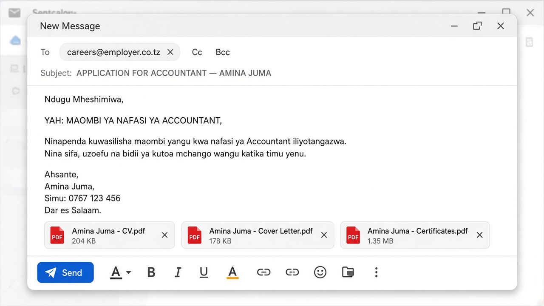
Task: Click the Amina Juma - CV.pdf filename
Action: [x=108, y=231]
